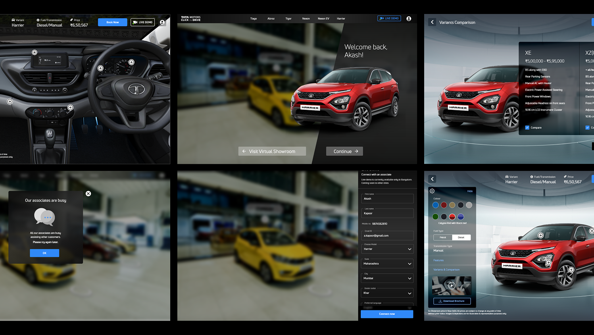This screenshot has height=335, width=594.
Task: Click the speedometer hotspot right of instrument cluster
Action: click(131, 62)
